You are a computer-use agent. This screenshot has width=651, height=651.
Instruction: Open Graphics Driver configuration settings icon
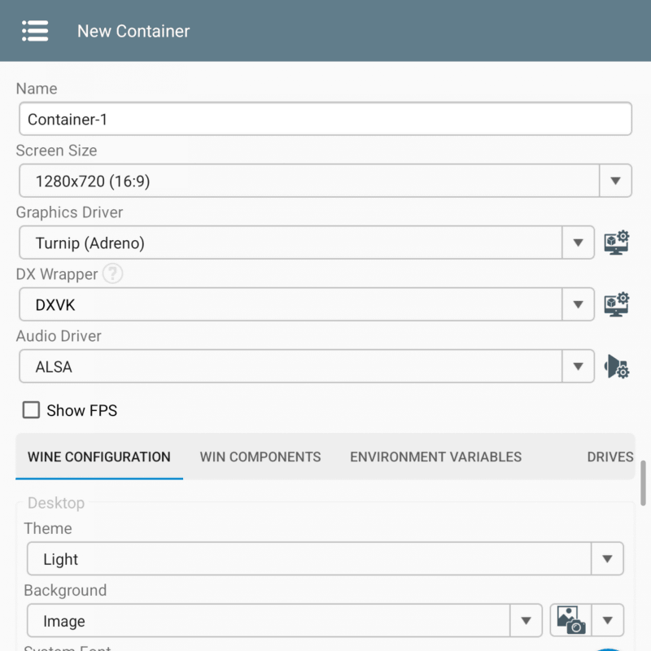616,242
